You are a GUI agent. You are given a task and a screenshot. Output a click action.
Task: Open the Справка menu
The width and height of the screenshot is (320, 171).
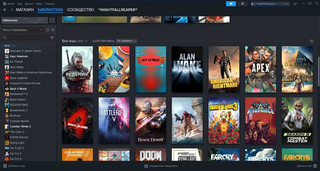(x=50, y=4)
